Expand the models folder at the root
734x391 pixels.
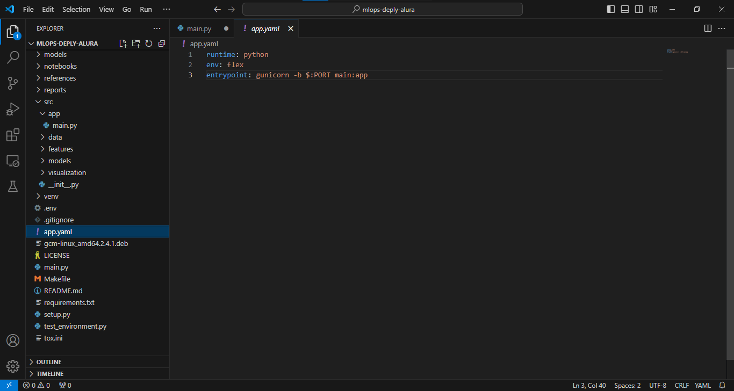(x=97, y=54)
